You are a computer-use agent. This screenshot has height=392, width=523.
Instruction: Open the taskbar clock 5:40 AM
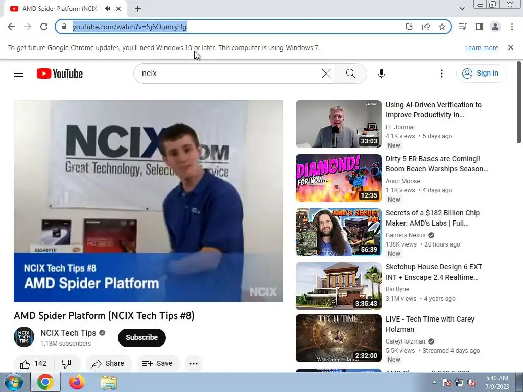[497, 382]
